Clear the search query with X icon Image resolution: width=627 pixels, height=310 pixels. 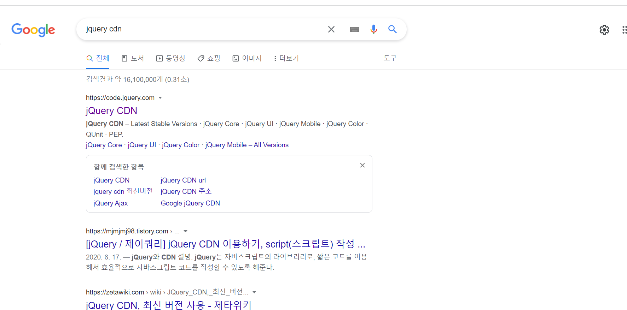coord(331,29)
